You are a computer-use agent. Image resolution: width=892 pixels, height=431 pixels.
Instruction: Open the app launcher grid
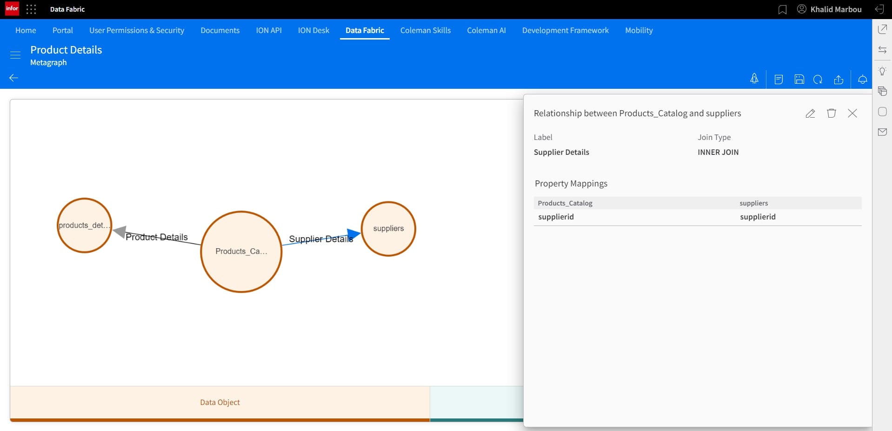[x=31, y=9]
